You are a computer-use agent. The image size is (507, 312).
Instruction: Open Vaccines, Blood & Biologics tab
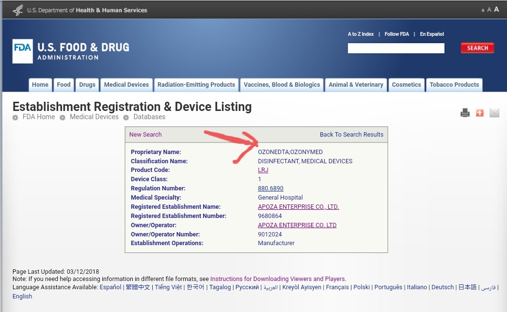(282, 85)
